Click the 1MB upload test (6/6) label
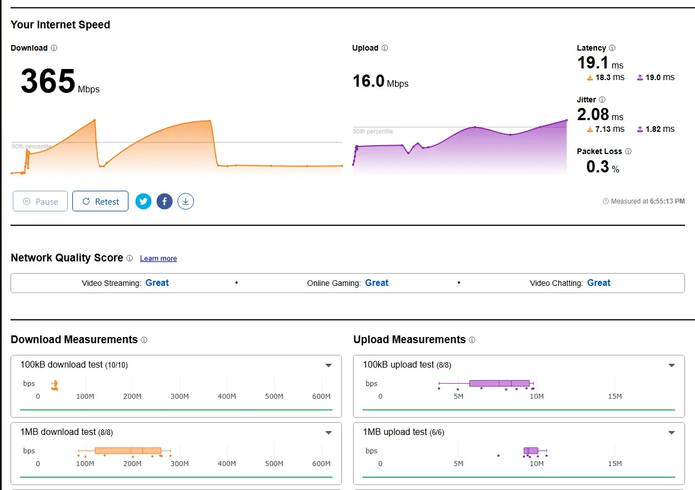The width and height of the screenshot is (695, 490). [404, 432]
